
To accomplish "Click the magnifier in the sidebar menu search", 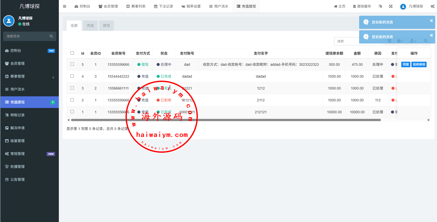I will pos(51,36).
